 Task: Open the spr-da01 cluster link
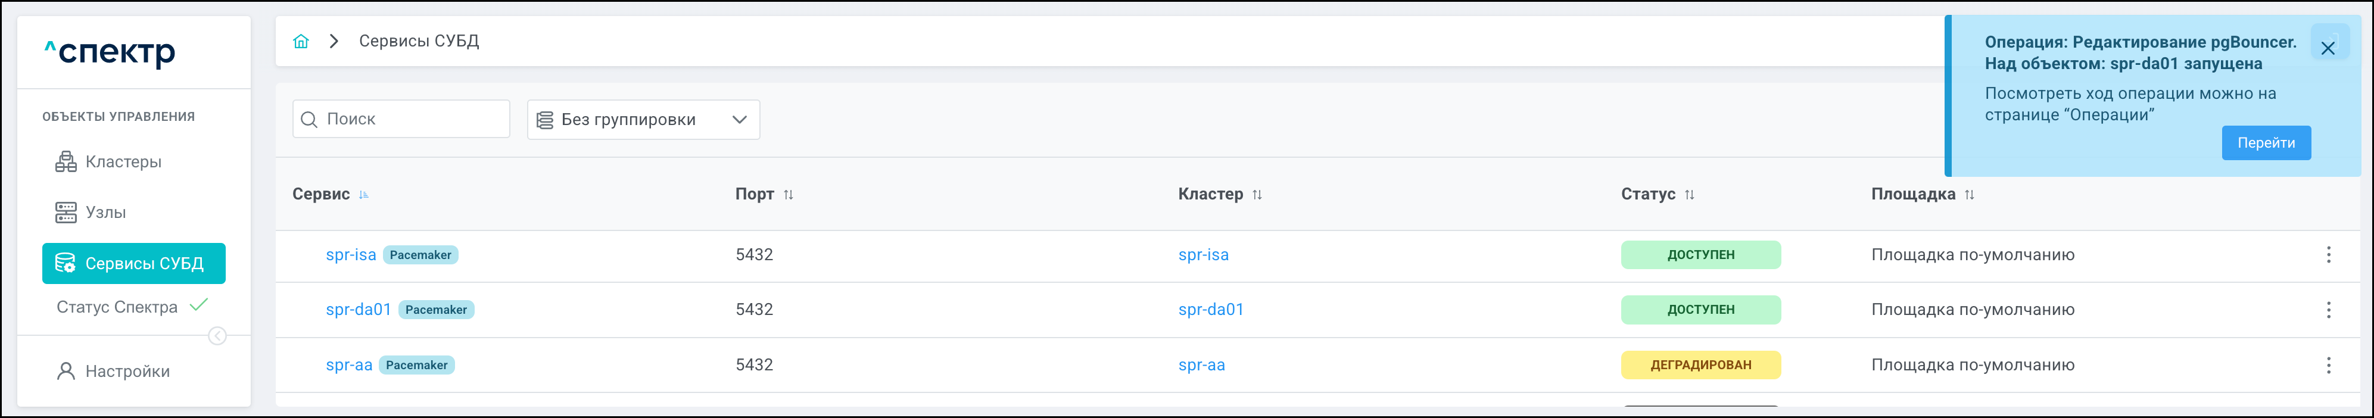(1211, 310)
